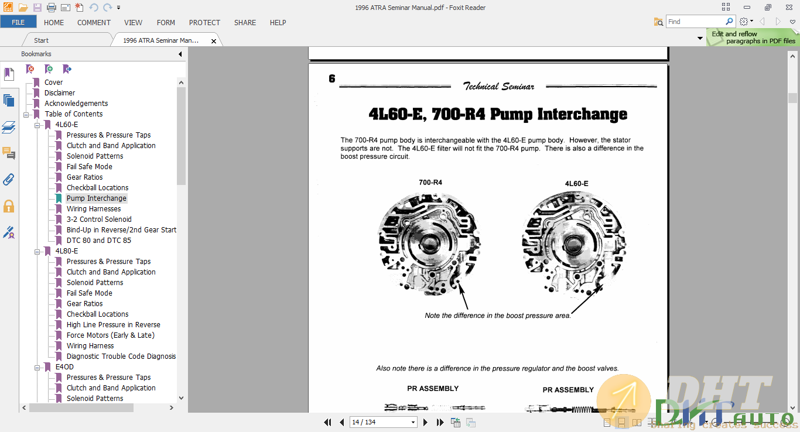
Task: Select the Pump Interchange bookmark
Action: click(x=97, y=198)
